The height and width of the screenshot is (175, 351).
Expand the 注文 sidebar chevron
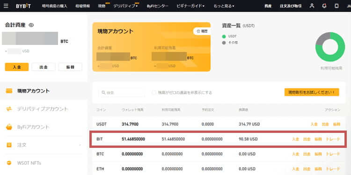pyautogui.click(x=80, y=145)
